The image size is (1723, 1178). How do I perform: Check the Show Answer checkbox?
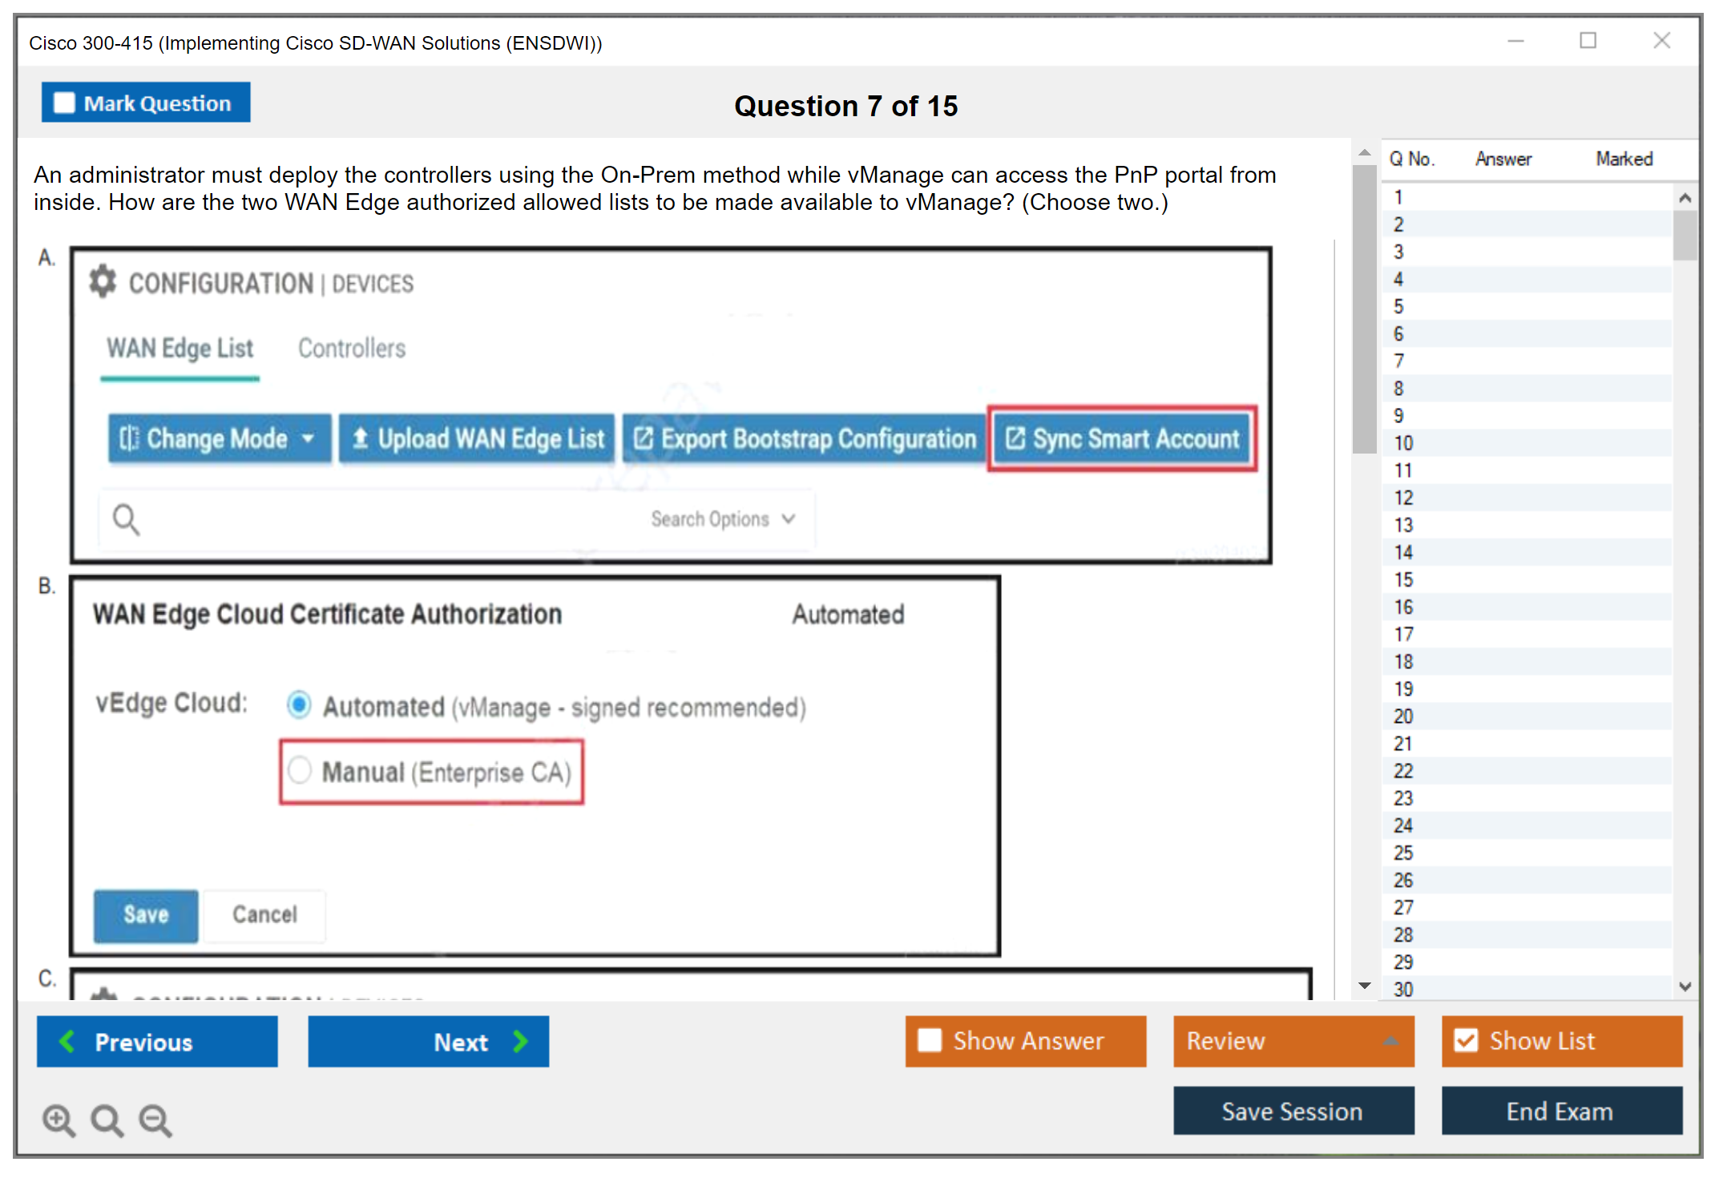930,1040
